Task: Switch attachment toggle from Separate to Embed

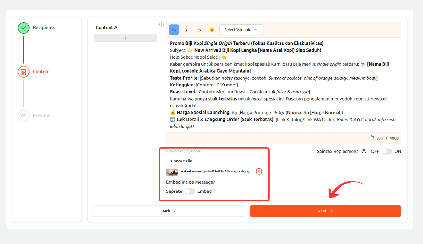Action: [x=190, y=191]
